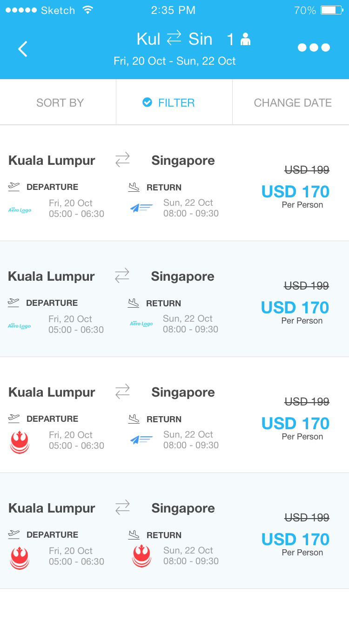349x621 pixels.
Task: Tap the blue paper-plane airline logo in first flight
Action: click(141, 208)
